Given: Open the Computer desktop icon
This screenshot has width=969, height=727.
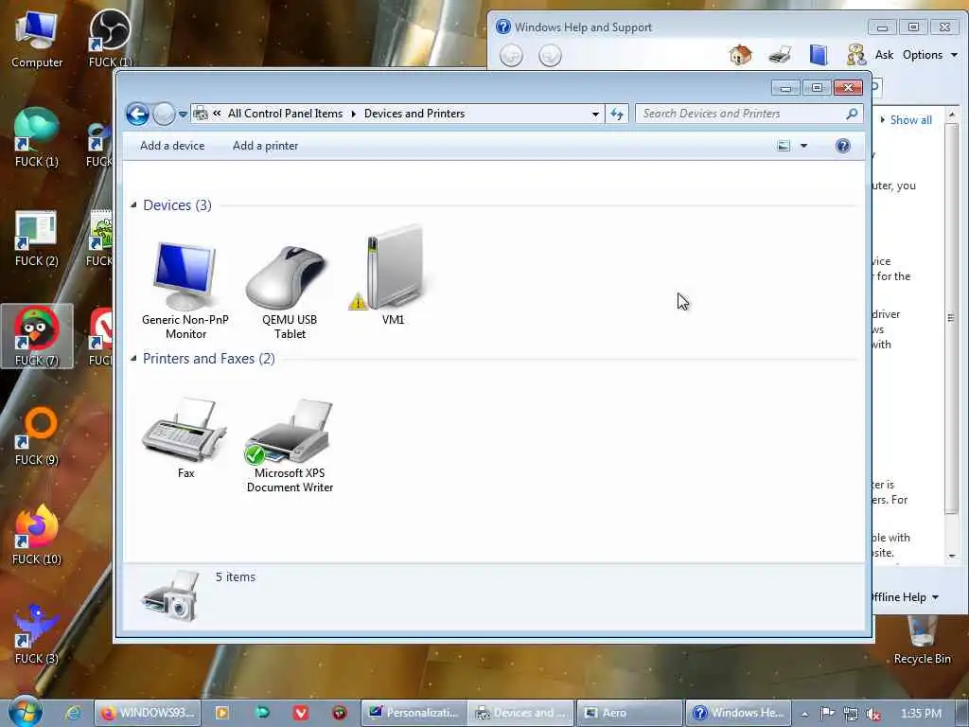Looking at the screenshot, I should (37, 40).
